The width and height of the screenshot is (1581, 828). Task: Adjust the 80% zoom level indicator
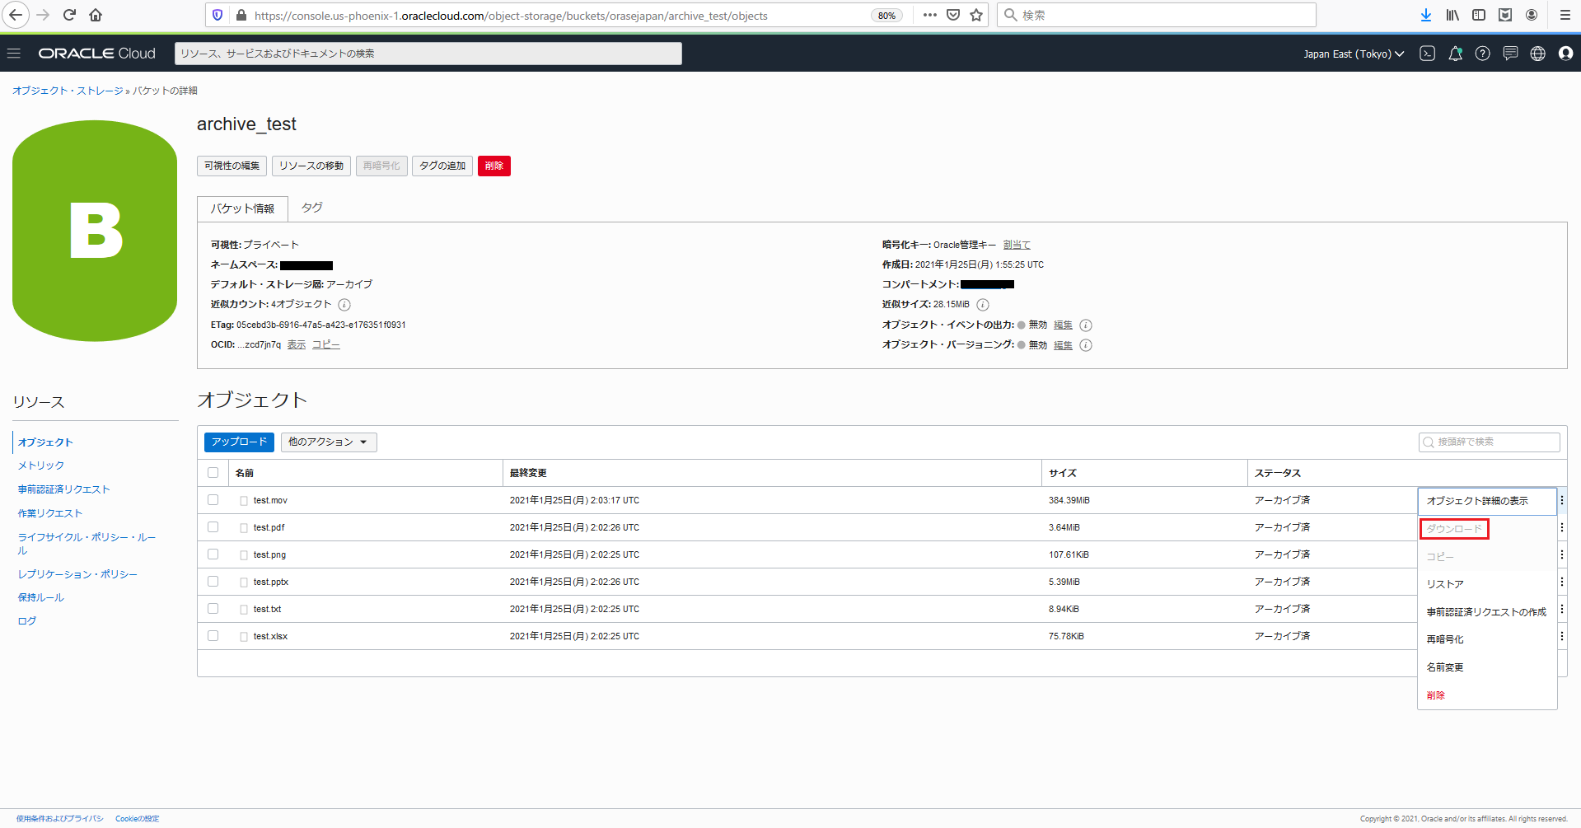click(x=886, y=16)
